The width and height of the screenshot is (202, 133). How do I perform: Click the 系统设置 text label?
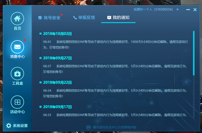coord(20,126)
